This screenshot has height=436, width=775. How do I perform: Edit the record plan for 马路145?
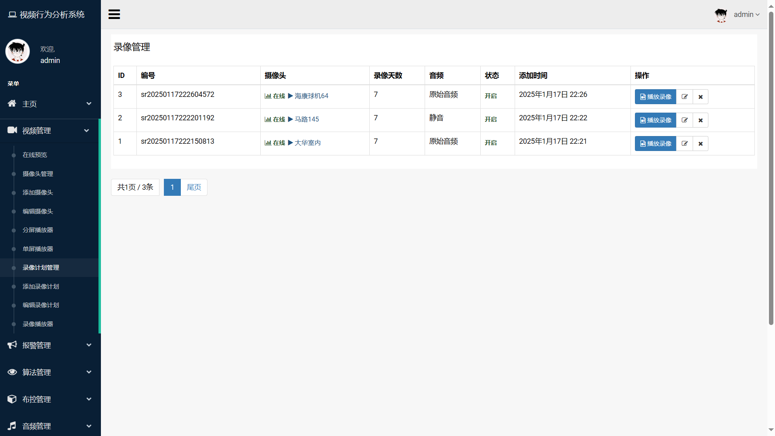685,120
